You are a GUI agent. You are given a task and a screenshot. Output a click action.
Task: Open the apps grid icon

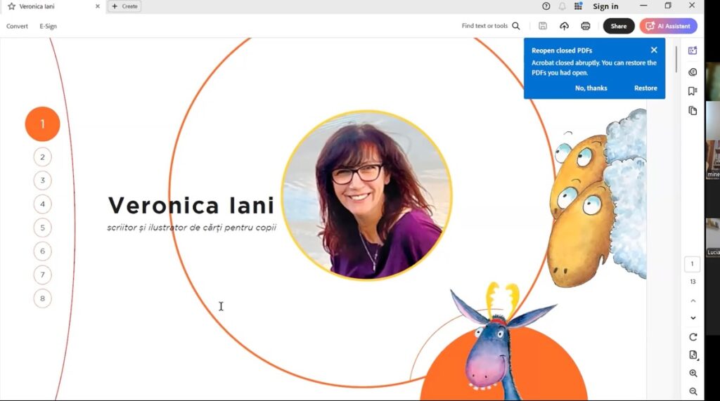pos(578,6)
